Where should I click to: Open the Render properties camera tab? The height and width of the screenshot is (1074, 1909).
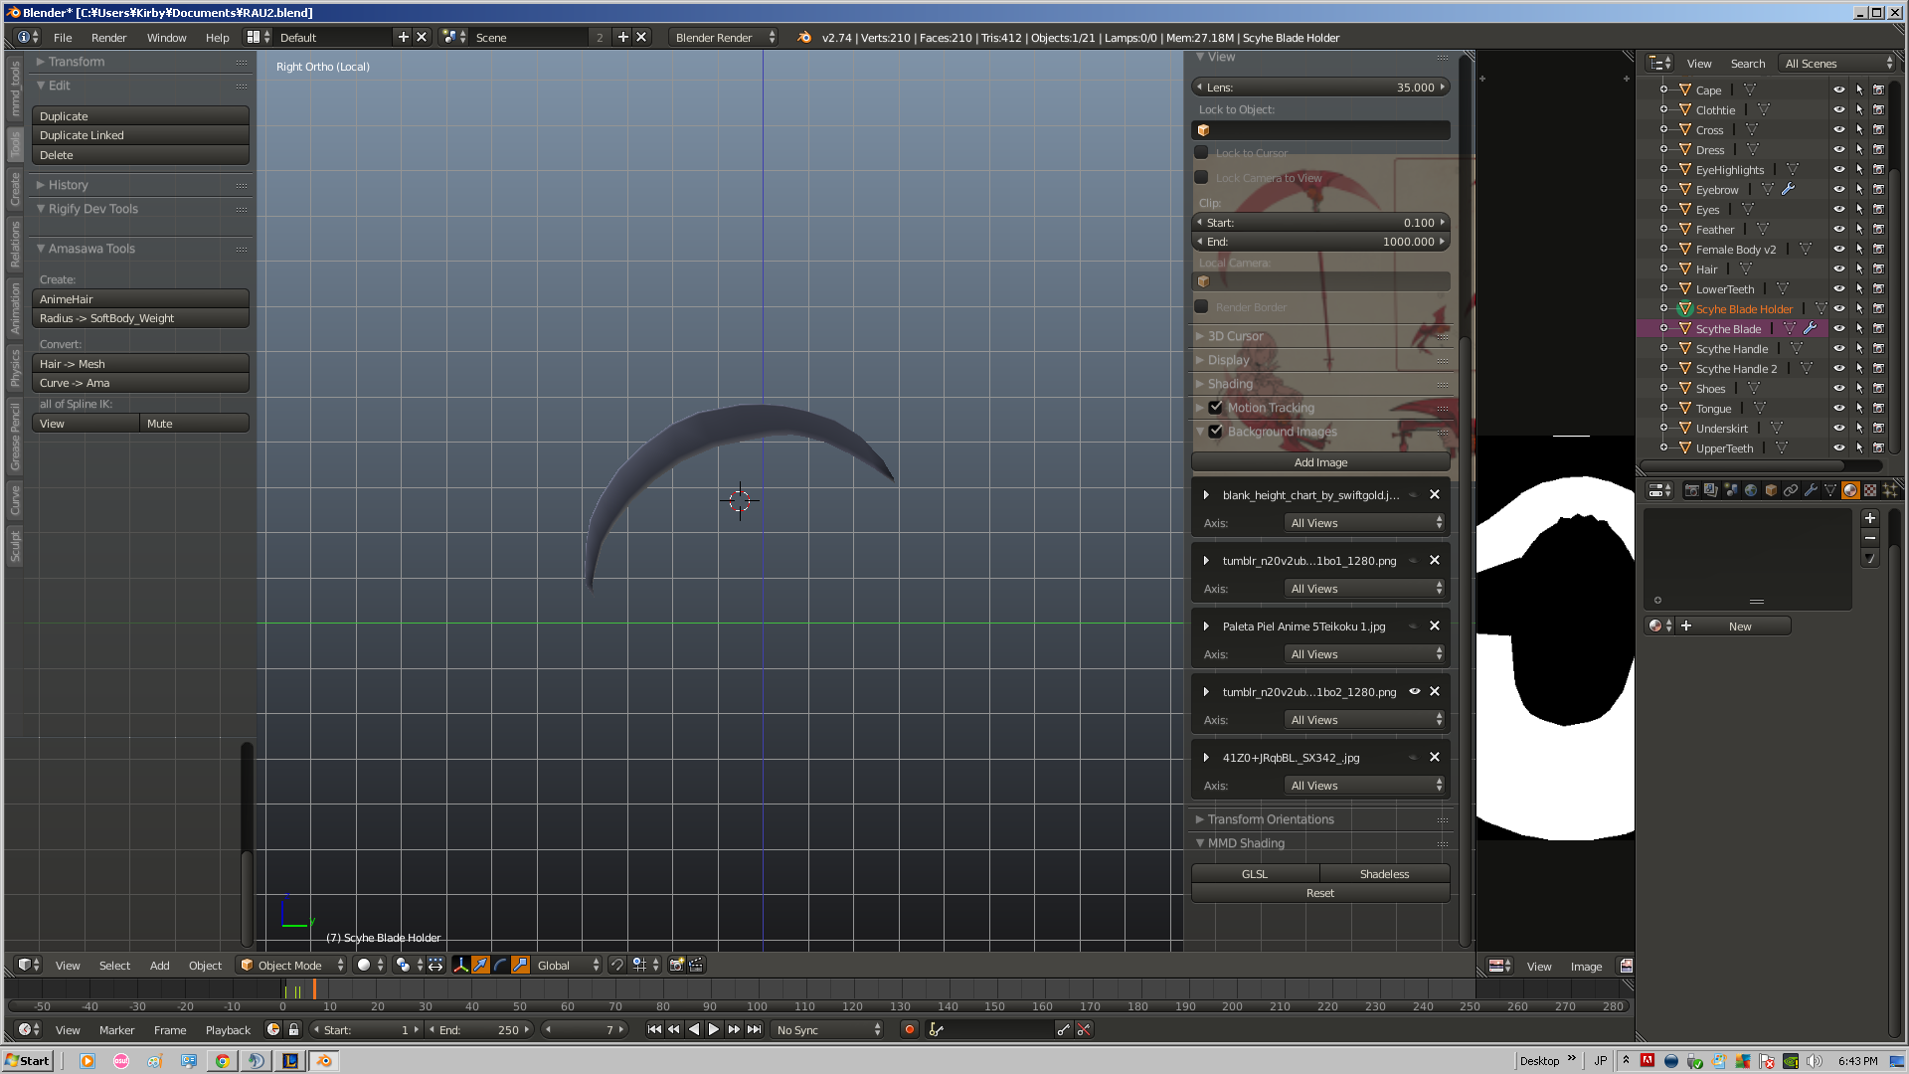pyautogui.click(x=1691, y=490)
